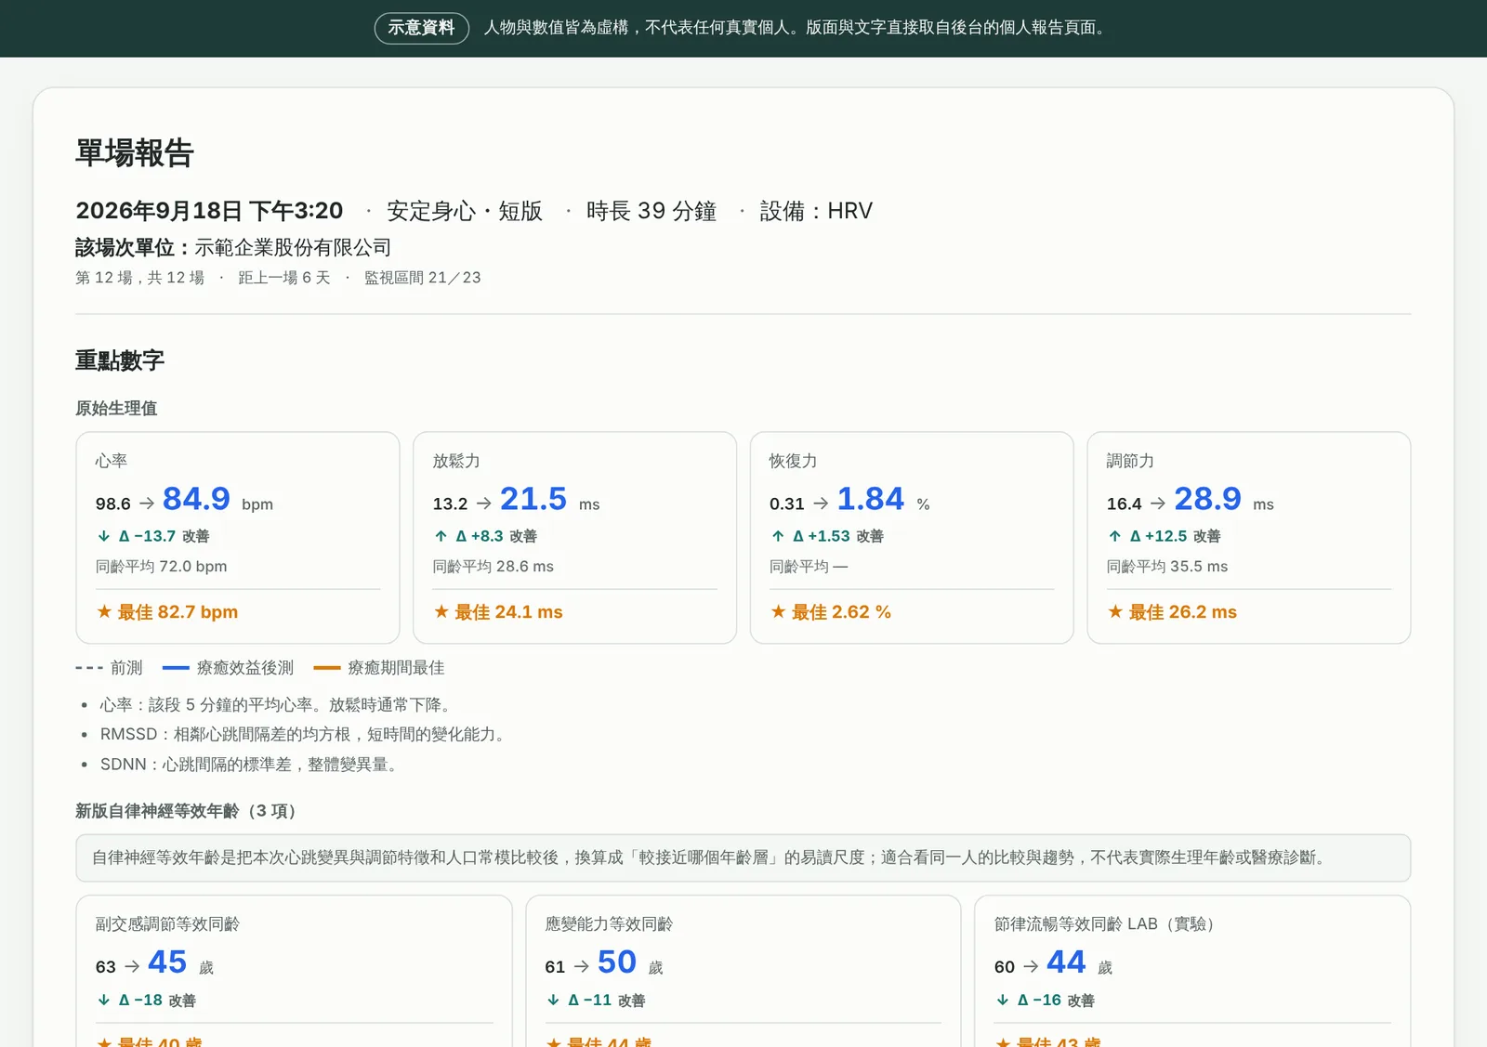Click the 同齡平均 35.5 ms text
This screenshot has height=1047, width=1487.
tap(1167, 567)
